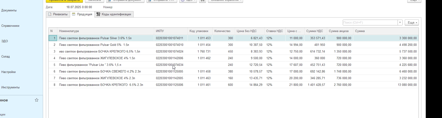Image resolution: width=442 pixels, height=118 pixels.
Task: Open ЭДО section in sidebar
Action: coord(5,41)
